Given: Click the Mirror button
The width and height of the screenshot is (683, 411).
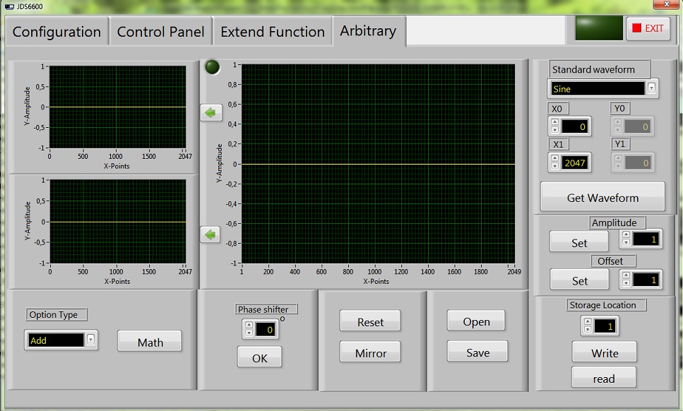Looking at the screenshot, I should (x=370, y=352).
